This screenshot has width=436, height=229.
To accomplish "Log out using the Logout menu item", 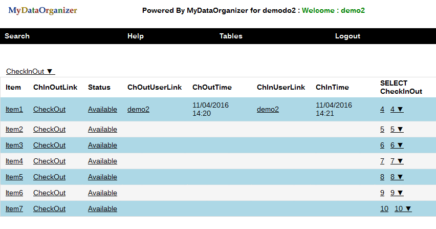I will 347,36.
